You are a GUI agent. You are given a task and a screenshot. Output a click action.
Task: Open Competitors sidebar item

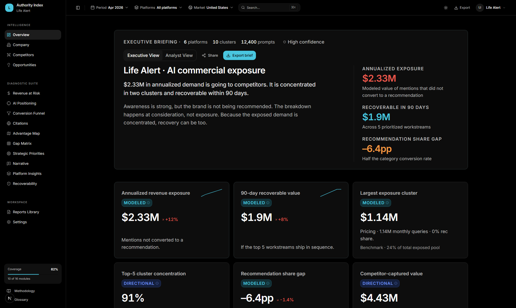pos(33,55)
